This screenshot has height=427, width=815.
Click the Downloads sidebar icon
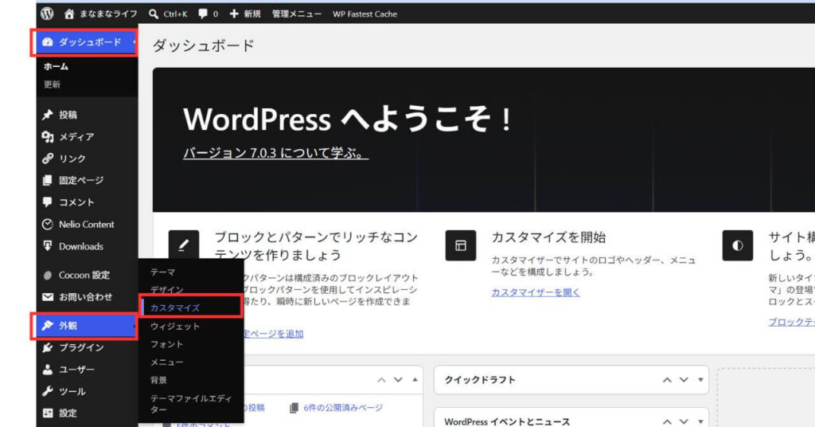pos(47,246)
